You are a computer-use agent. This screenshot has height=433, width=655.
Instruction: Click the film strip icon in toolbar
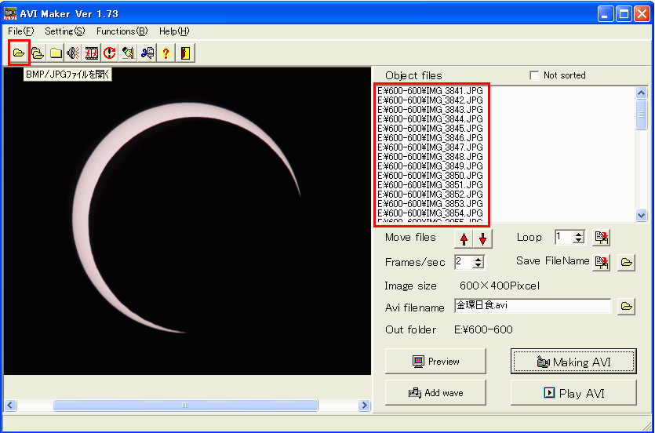92,53
